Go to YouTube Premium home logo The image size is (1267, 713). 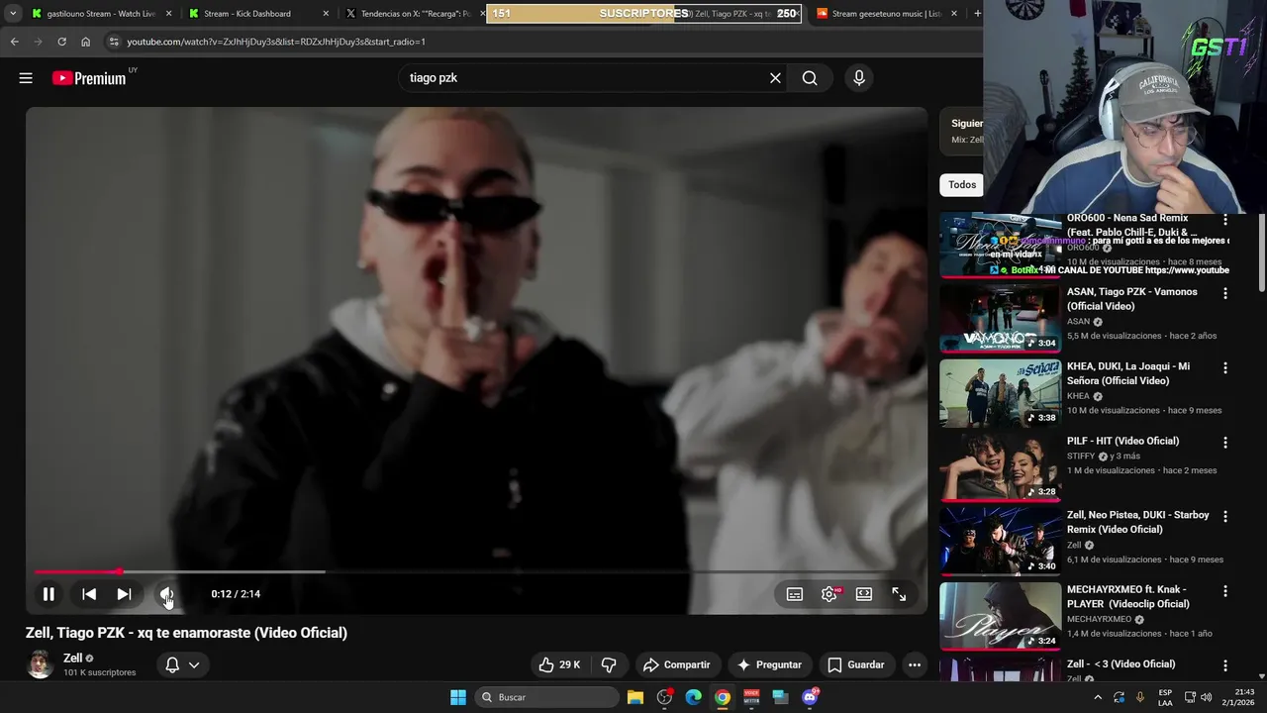pyautogui.click(x=89, y=78)
